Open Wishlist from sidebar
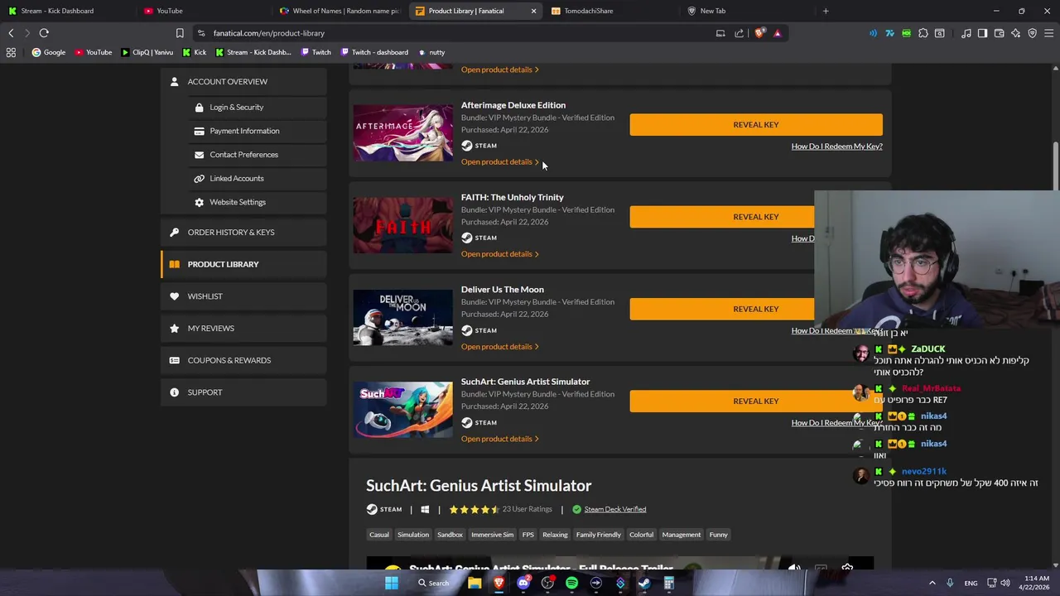Image resolution: width=1060 pixels, height=596 pixels. 243,296
